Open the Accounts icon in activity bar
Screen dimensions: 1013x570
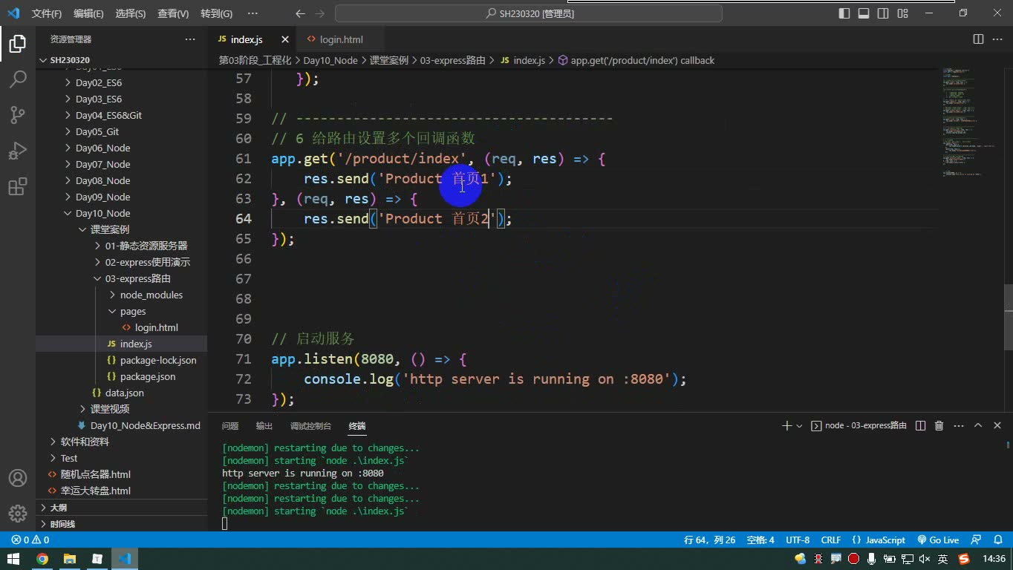(x=18, y=478)
